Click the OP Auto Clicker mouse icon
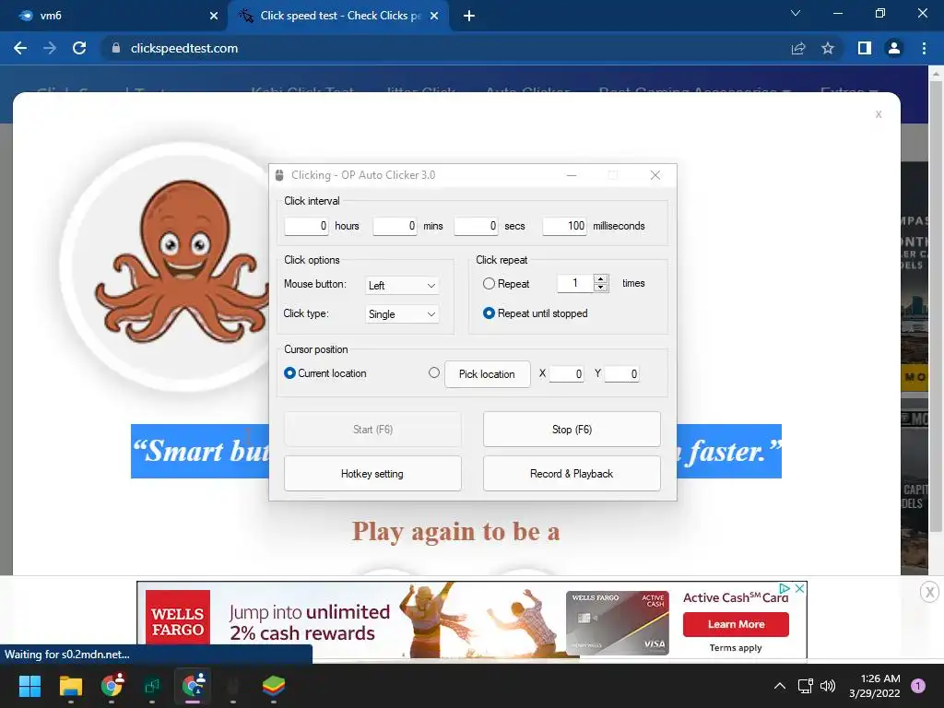This screenshot has width=944, height=708. 279,175
